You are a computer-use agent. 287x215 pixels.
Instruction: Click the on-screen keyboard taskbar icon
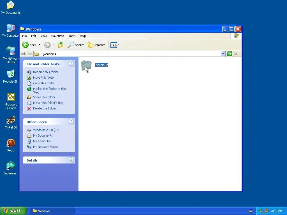(251, 211)
